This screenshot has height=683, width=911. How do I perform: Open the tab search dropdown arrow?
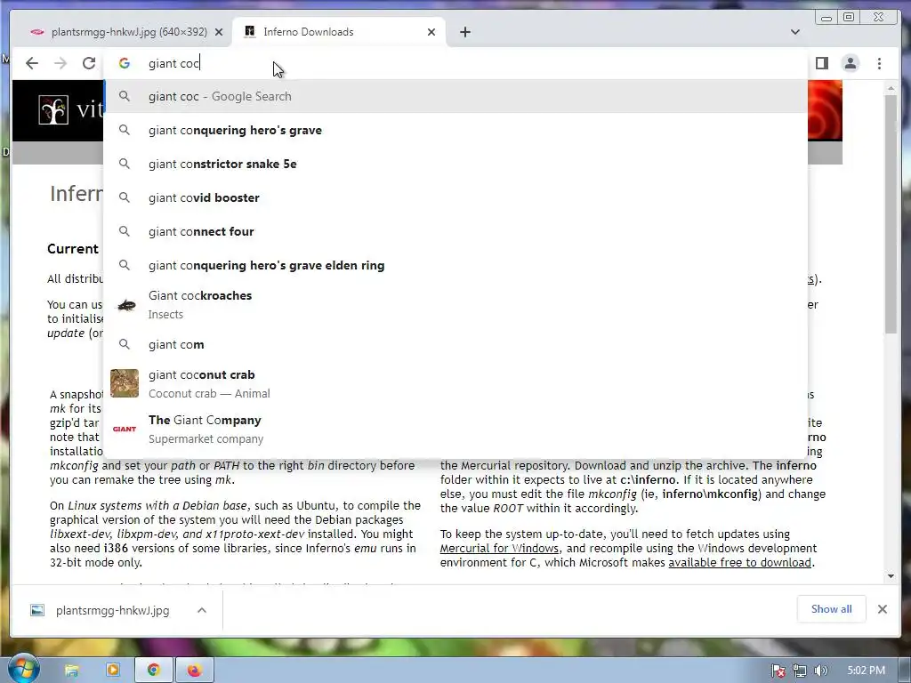(794, 32)
